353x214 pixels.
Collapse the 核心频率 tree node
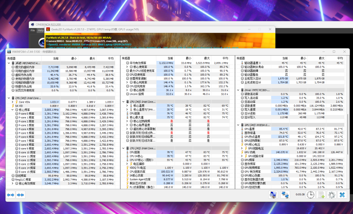(13, 110)
